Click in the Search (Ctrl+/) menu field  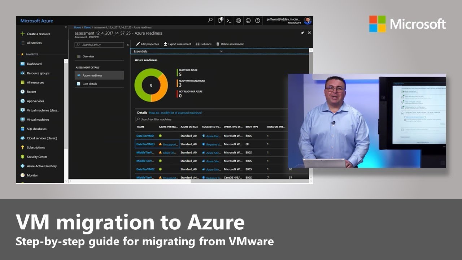click(x=99, y=45)
